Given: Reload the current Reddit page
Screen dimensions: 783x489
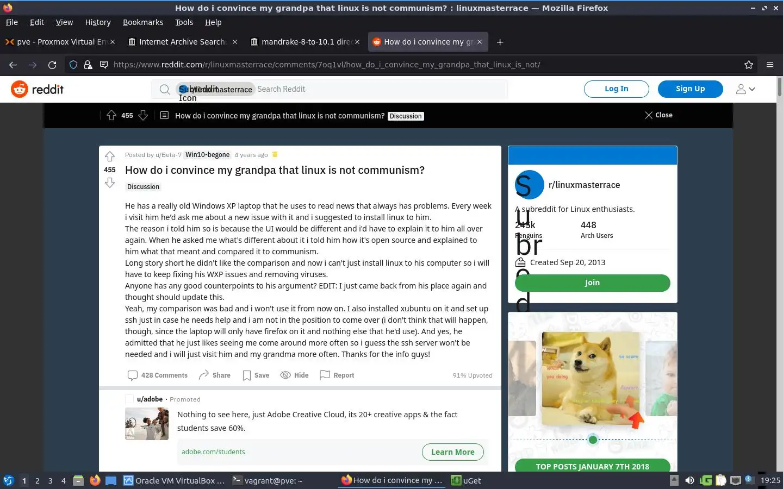Looking at the screenshot, I should click(52, 65).
